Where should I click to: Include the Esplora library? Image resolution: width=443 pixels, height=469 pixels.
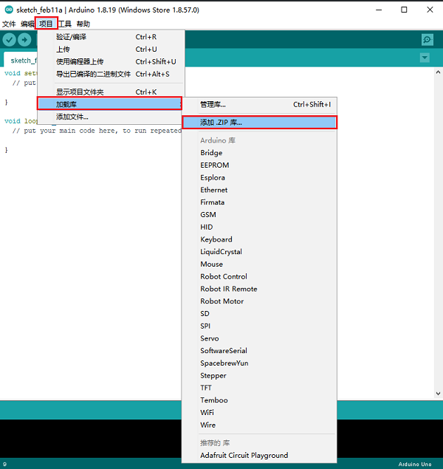(259, 177)
